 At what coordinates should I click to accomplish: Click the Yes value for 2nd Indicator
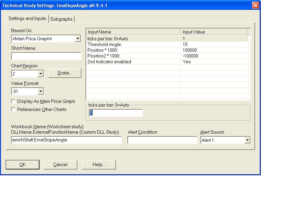[x=186, y=62]
